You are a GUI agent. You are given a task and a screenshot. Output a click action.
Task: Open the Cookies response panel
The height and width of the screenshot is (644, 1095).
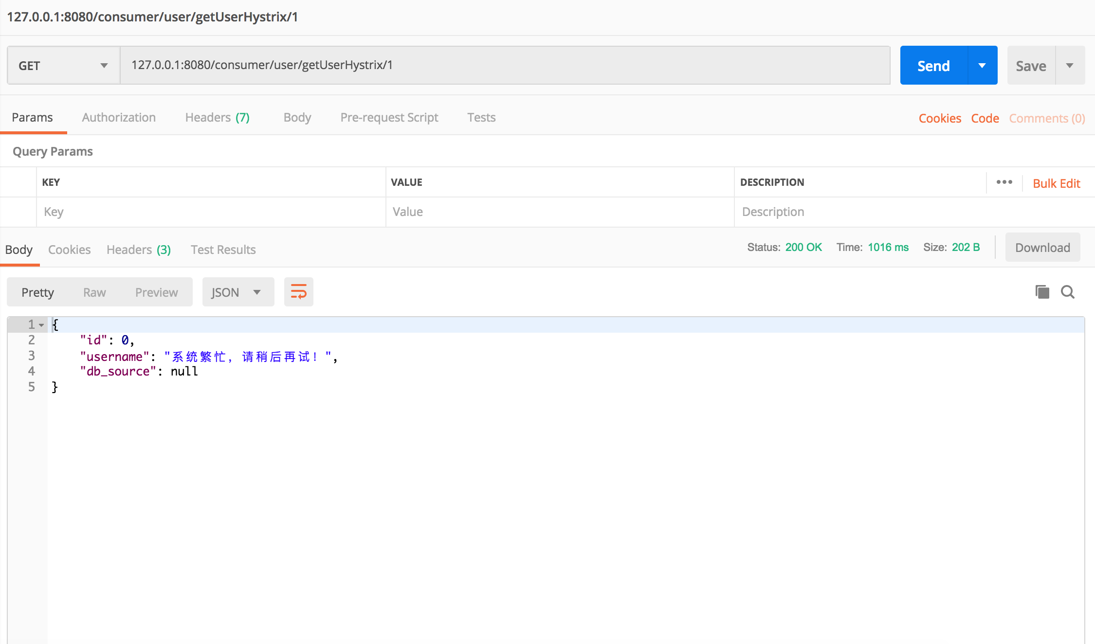pyautogui.click(x=68, y=249)
